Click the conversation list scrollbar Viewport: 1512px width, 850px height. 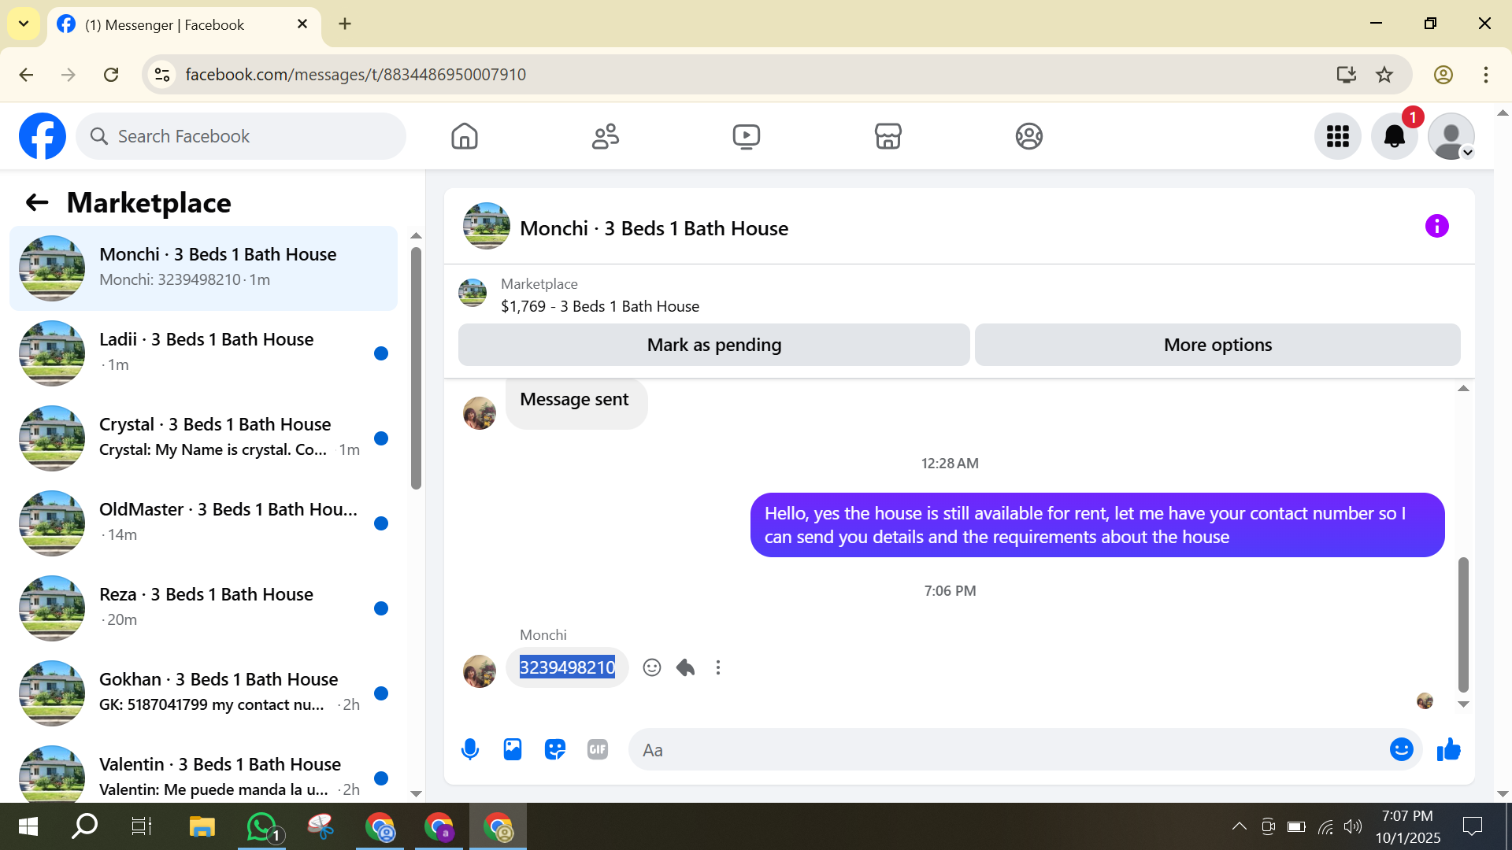416,368
